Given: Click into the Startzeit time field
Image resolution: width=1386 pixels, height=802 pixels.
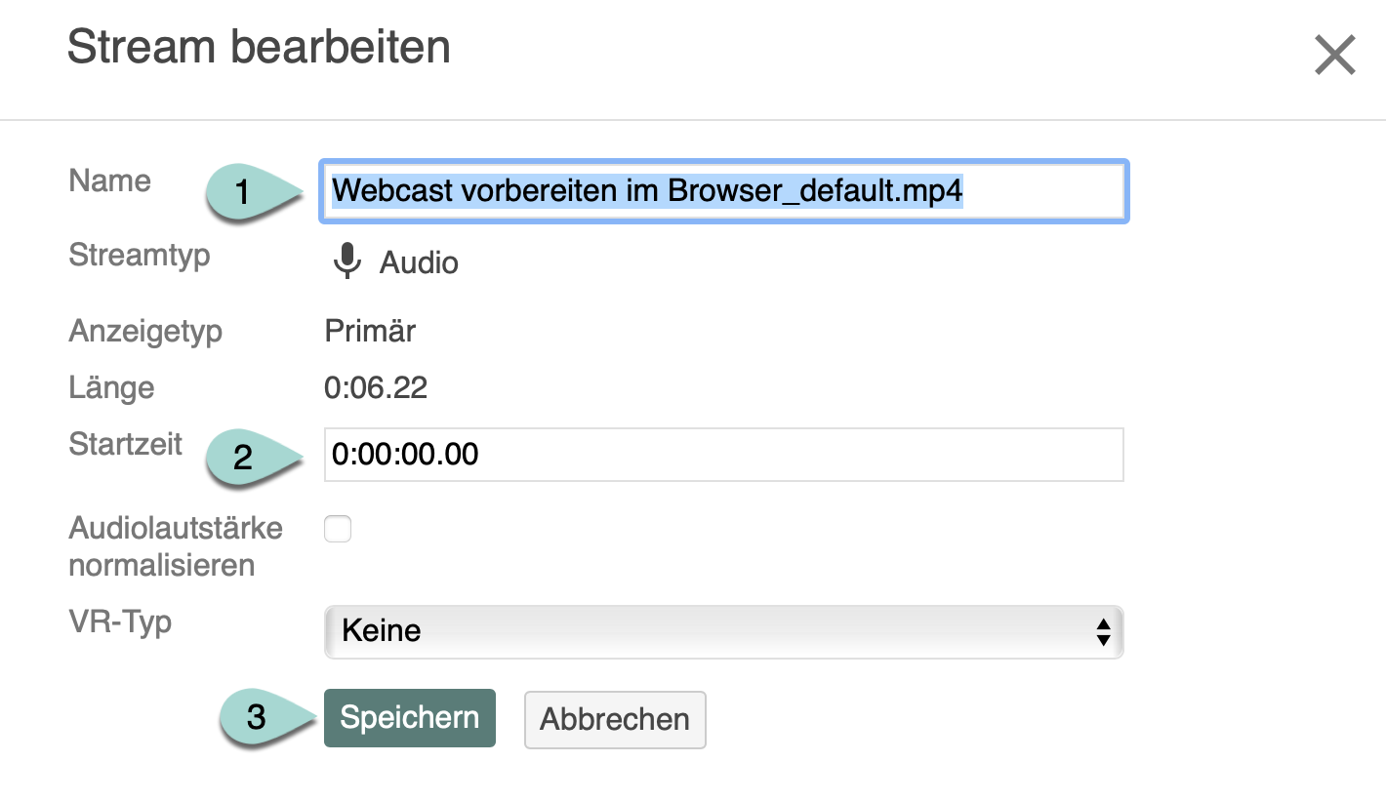Looking at the screenshot, I should (722, 455).
